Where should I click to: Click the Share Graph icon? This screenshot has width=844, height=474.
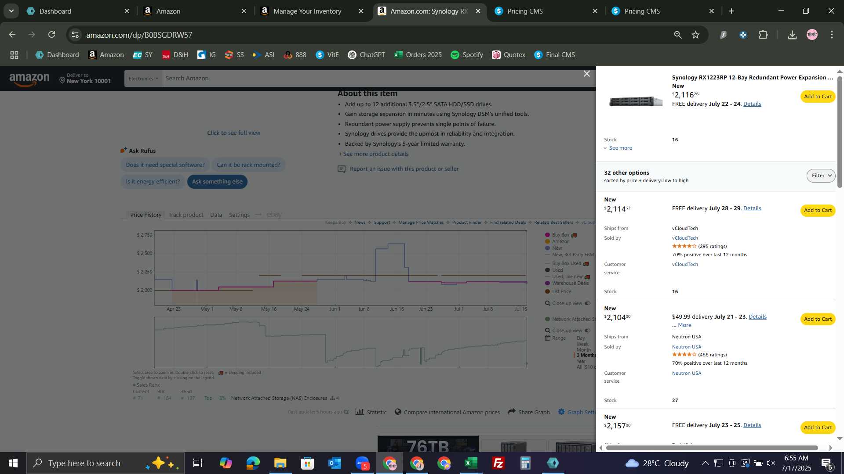(x=512, y=412)
